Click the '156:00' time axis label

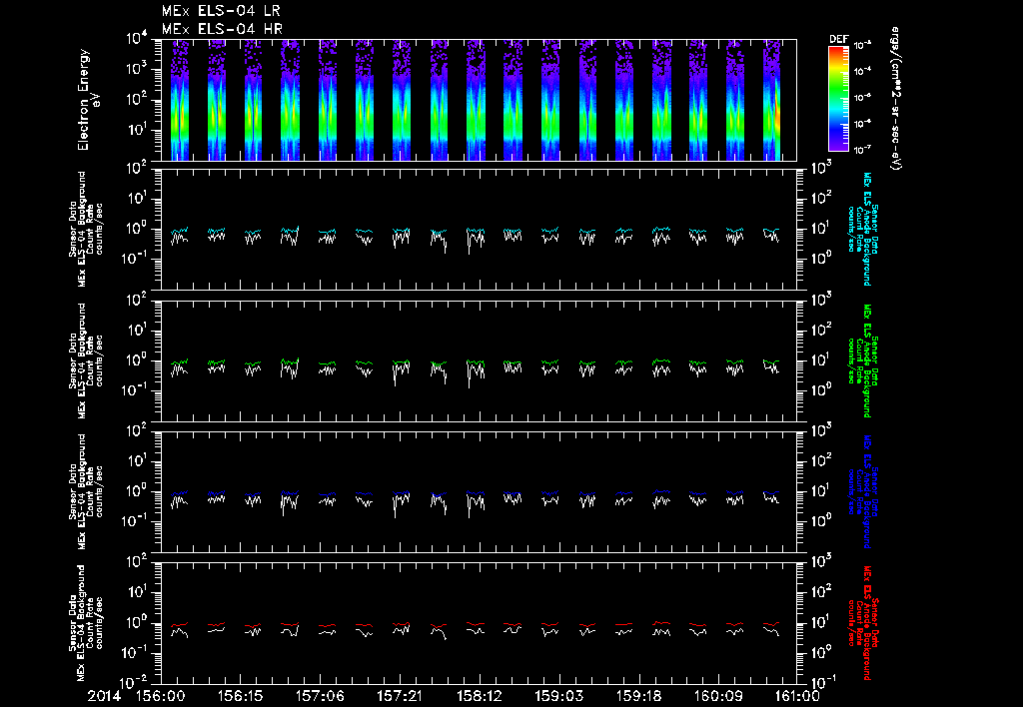point(161,697)
